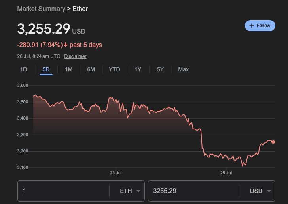Switch to the YTD range
288x204 pixels.
[114, 69]
